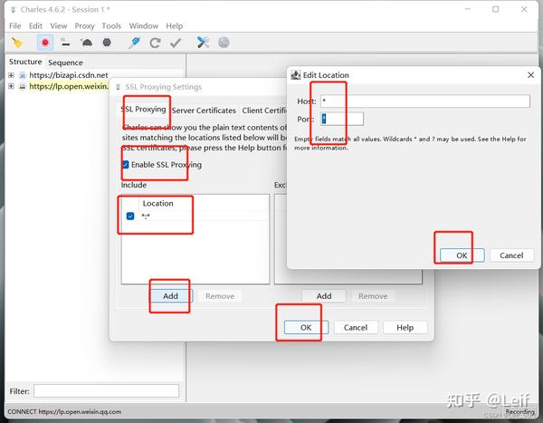Confirm Edit Location with OK
Image resolution: width=543 pixels, height=423 pixels.
pyautogui.click(x=462, y=255)
